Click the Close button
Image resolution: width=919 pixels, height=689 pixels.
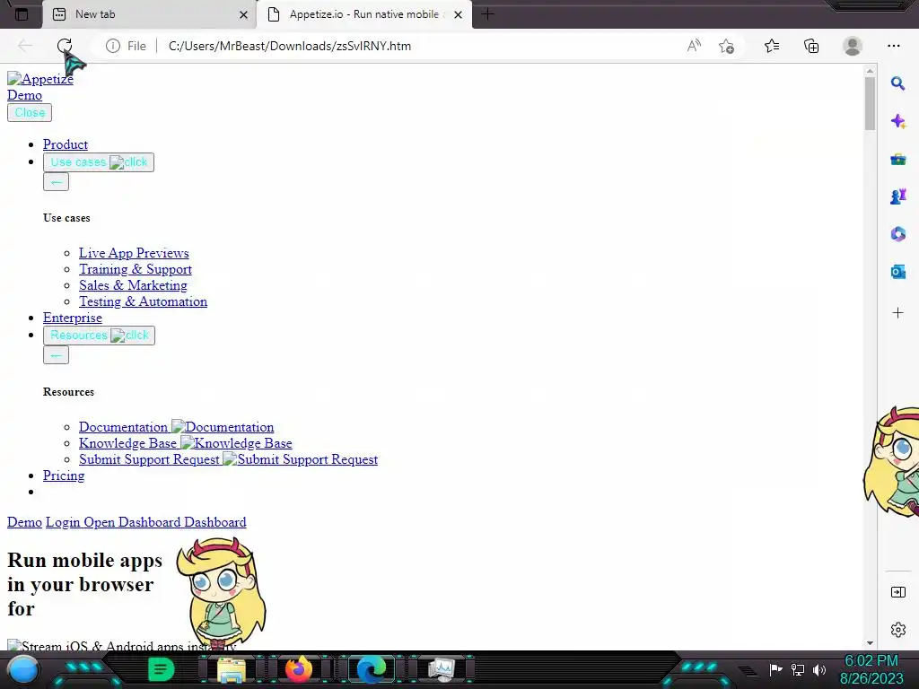point(30,112)
